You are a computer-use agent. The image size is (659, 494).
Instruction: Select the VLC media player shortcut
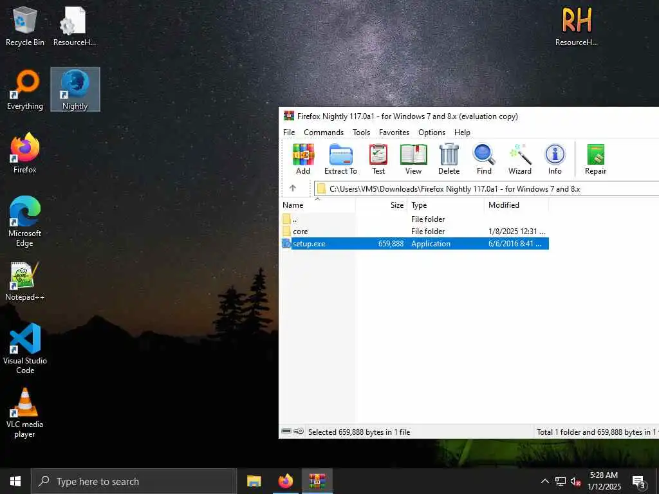pos(25,412)
